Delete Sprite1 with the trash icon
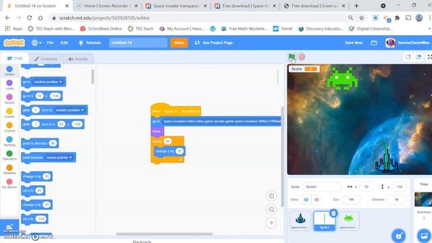432x243 pixels. (333, 213)
